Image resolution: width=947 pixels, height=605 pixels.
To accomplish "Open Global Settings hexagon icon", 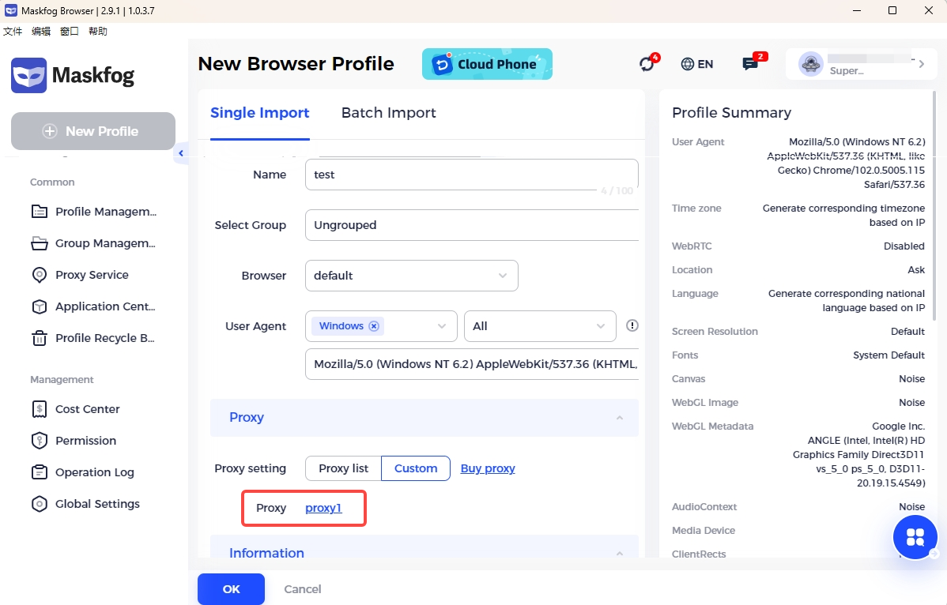I will click(40, 504).
